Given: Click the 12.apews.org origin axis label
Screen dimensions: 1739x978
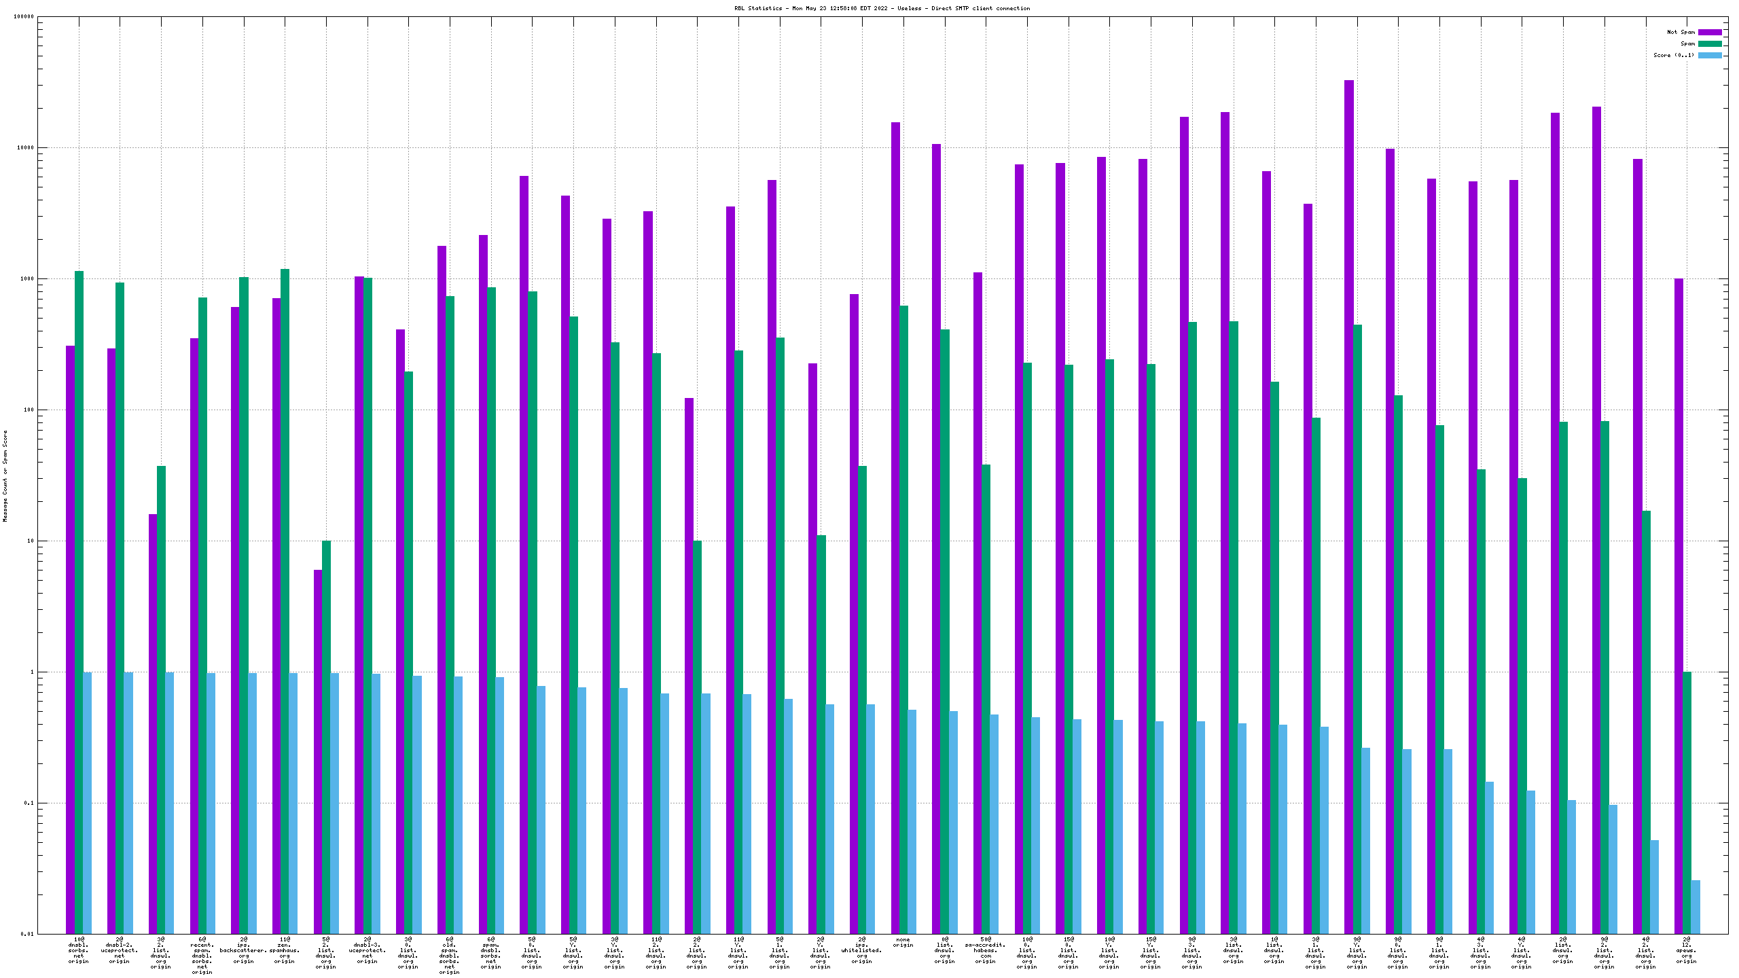Looking at the screenshot, I should click(x=1687, y=950).
